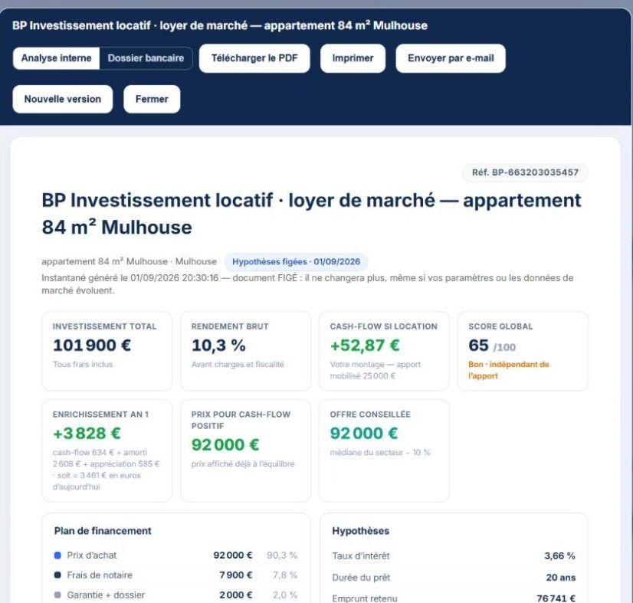Image resolution: width=633 pixels, height=603 pixels.
Task: Click the Plan de financement heading
Action: click(103, 531)
